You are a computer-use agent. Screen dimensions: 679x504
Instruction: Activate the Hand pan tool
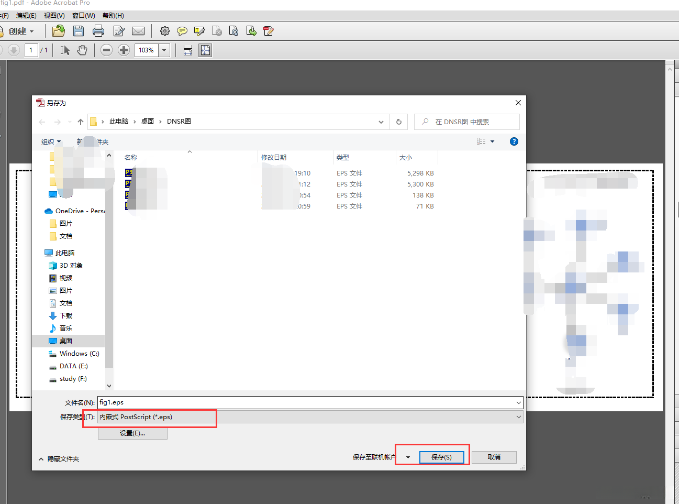pyautogui.click(x=82, y=50)
